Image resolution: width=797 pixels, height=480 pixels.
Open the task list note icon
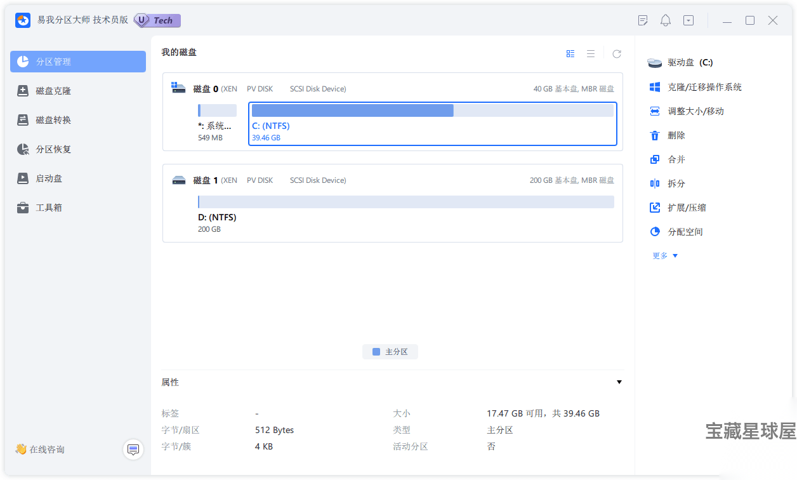coord(643,20)
